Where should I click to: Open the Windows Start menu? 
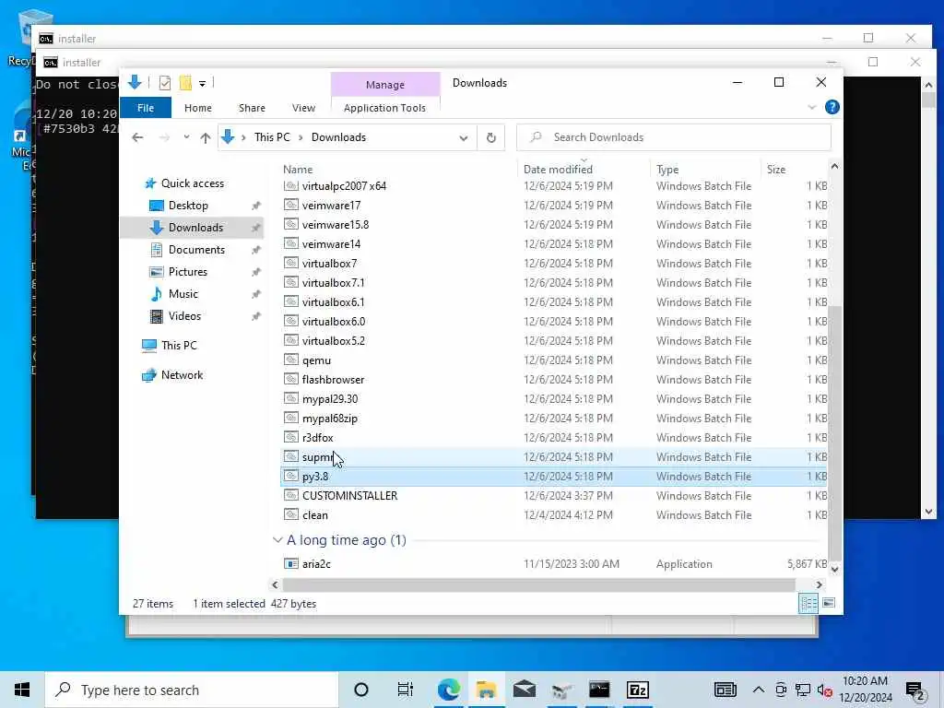coord(22,690)
